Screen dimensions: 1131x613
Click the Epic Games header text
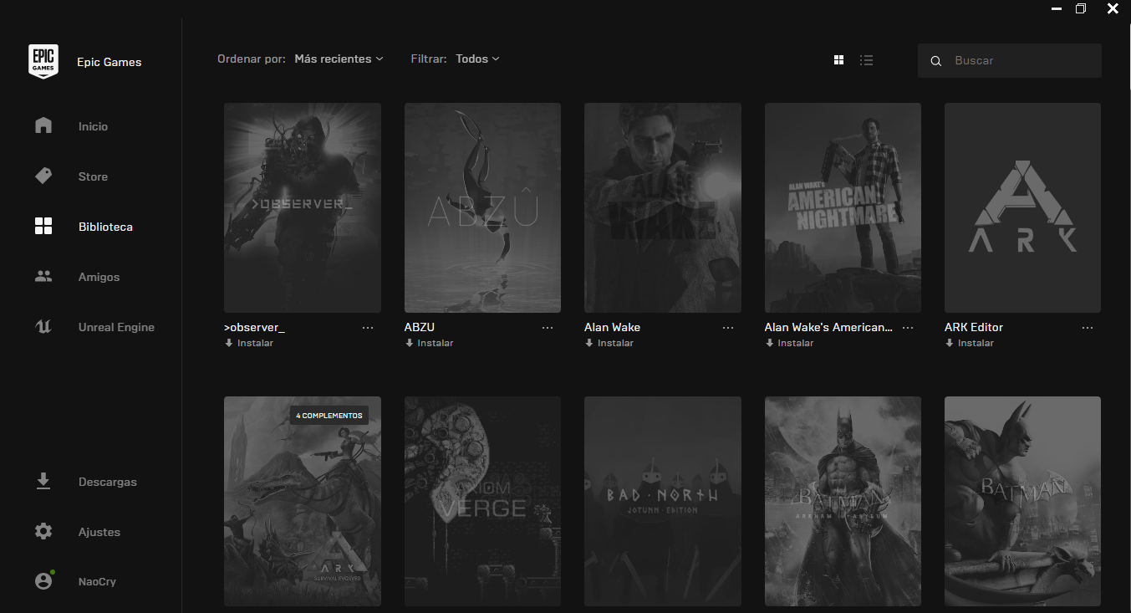coord(110,62)
